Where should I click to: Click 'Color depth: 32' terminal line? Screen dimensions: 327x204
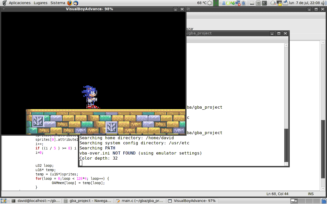point(99,158)
